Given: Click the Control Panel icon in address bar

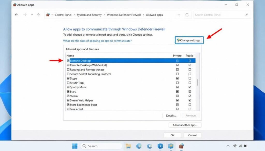Looking at the screenshot, I should pyautogui.click(x=48, y=15).
